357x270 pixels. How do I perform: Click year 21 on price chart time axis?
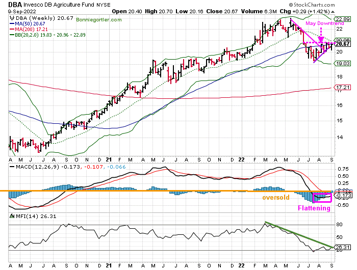click(x=109, y=159)
